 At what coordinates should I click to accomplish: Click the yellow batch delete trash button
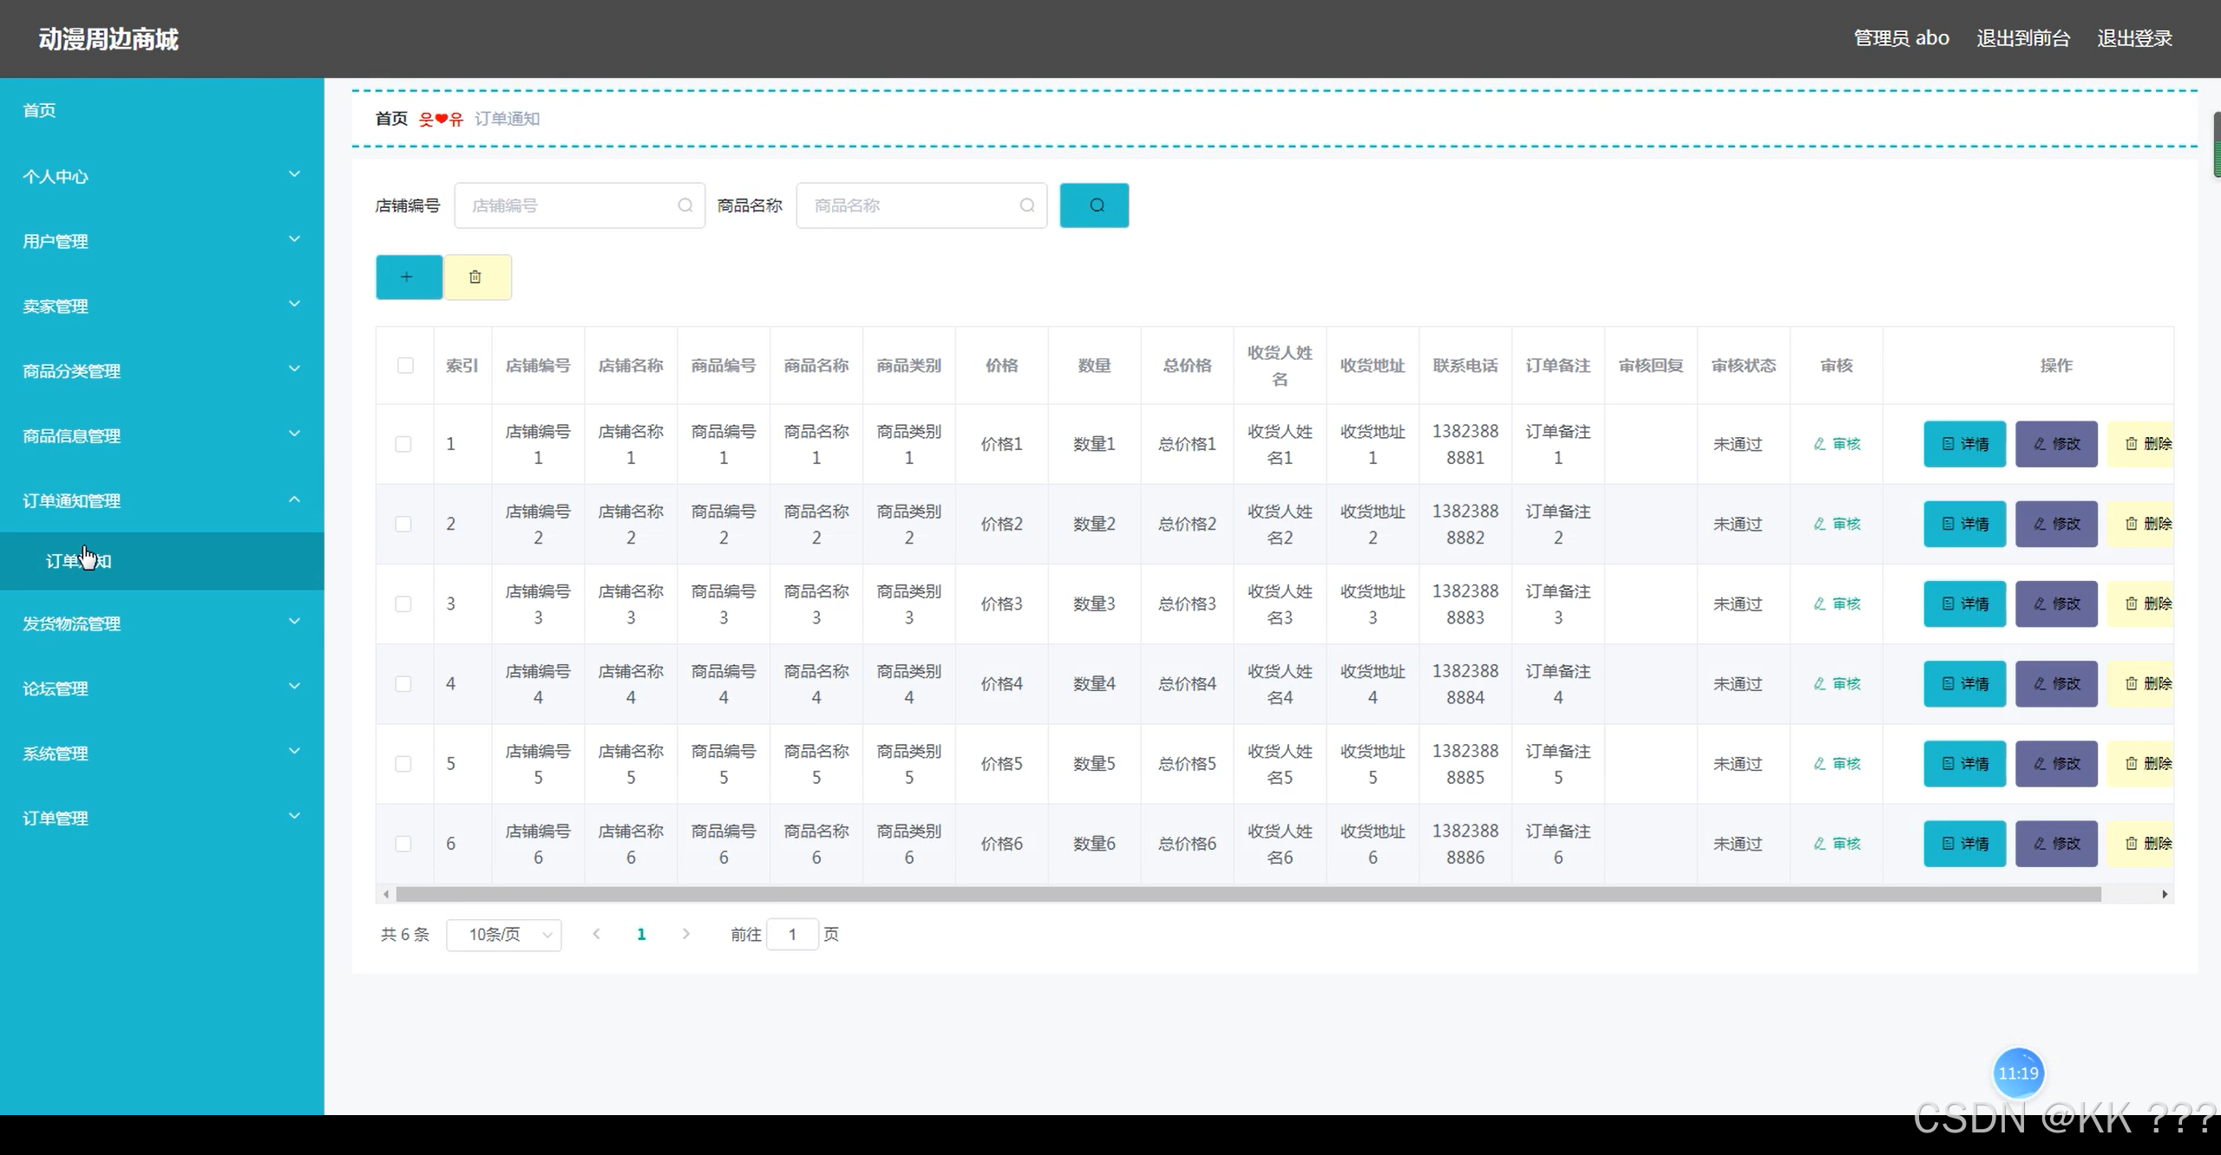(476, 277)
